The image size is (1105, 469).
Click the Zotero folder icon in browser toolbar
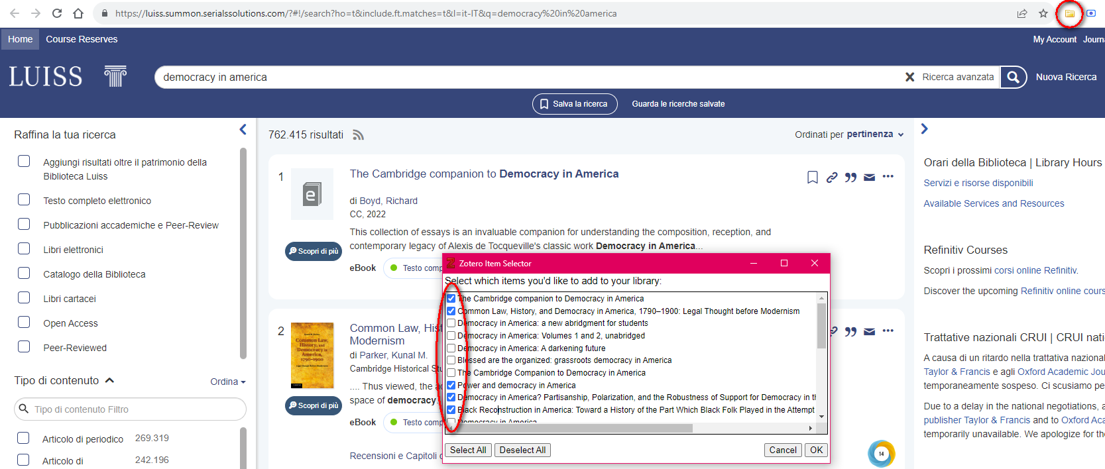(x=1069, y=13)
